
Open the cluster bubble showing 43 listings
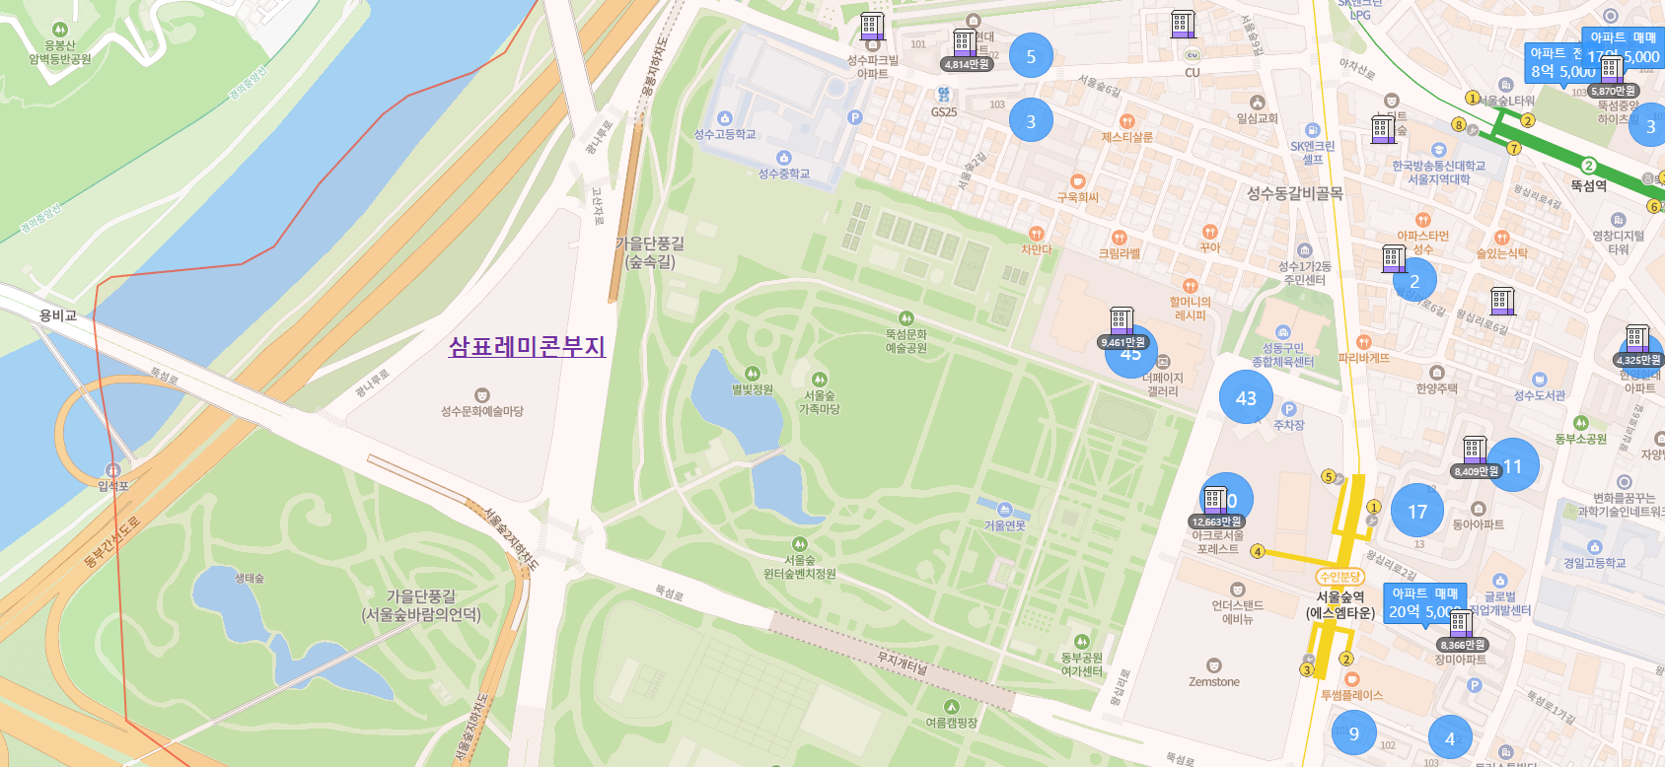(1246, 397)
